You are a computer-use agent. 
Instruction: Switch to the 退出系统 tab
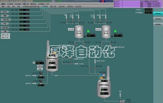[x=78, y=6]
